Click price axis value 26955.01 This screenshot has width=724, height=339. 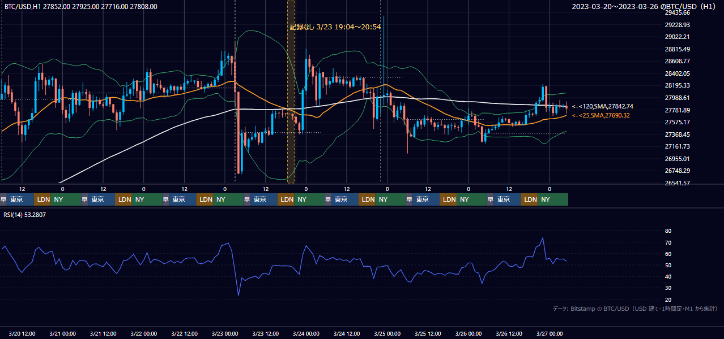pyautogui.click(x=677, y=159)
